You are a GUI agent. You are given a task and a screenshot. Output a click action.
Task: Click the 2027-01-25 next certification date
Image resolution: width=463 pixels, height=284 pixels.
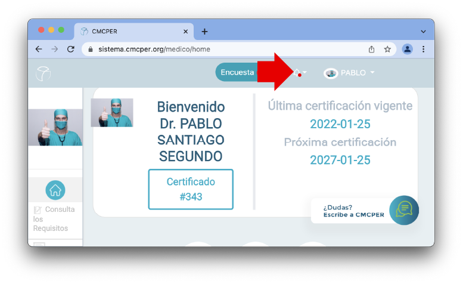(340, 160)
